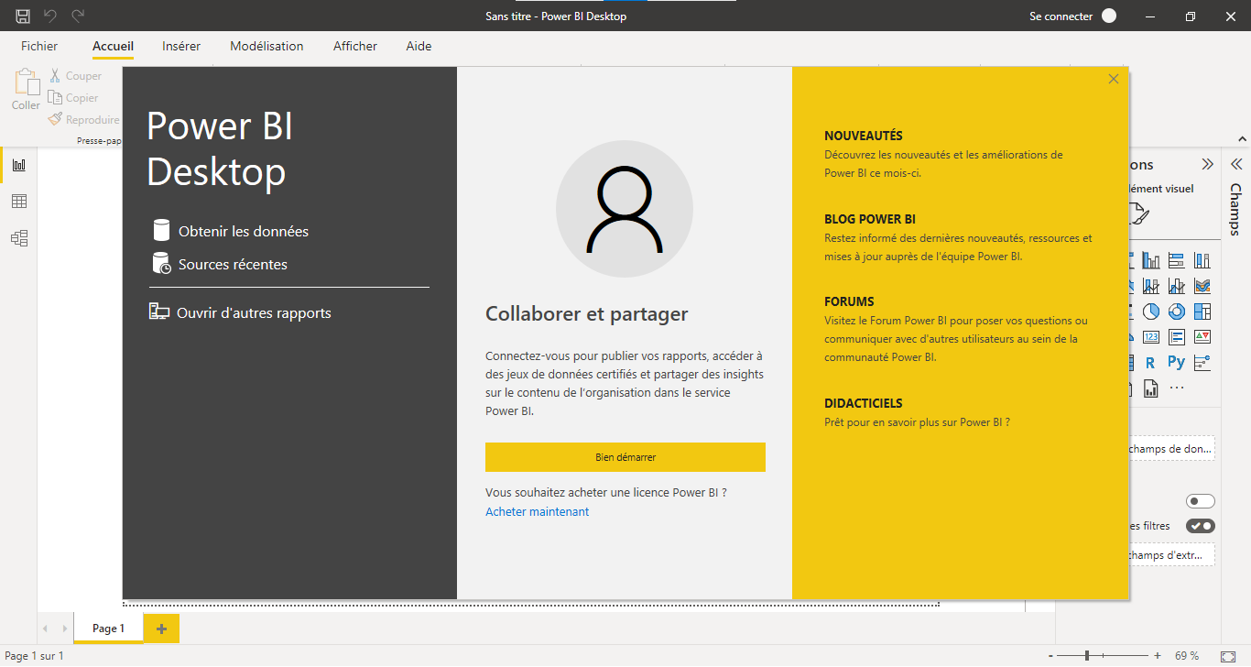
Task: Click the user avatar next to Se connecter
Action: (x=1109, y=16)
